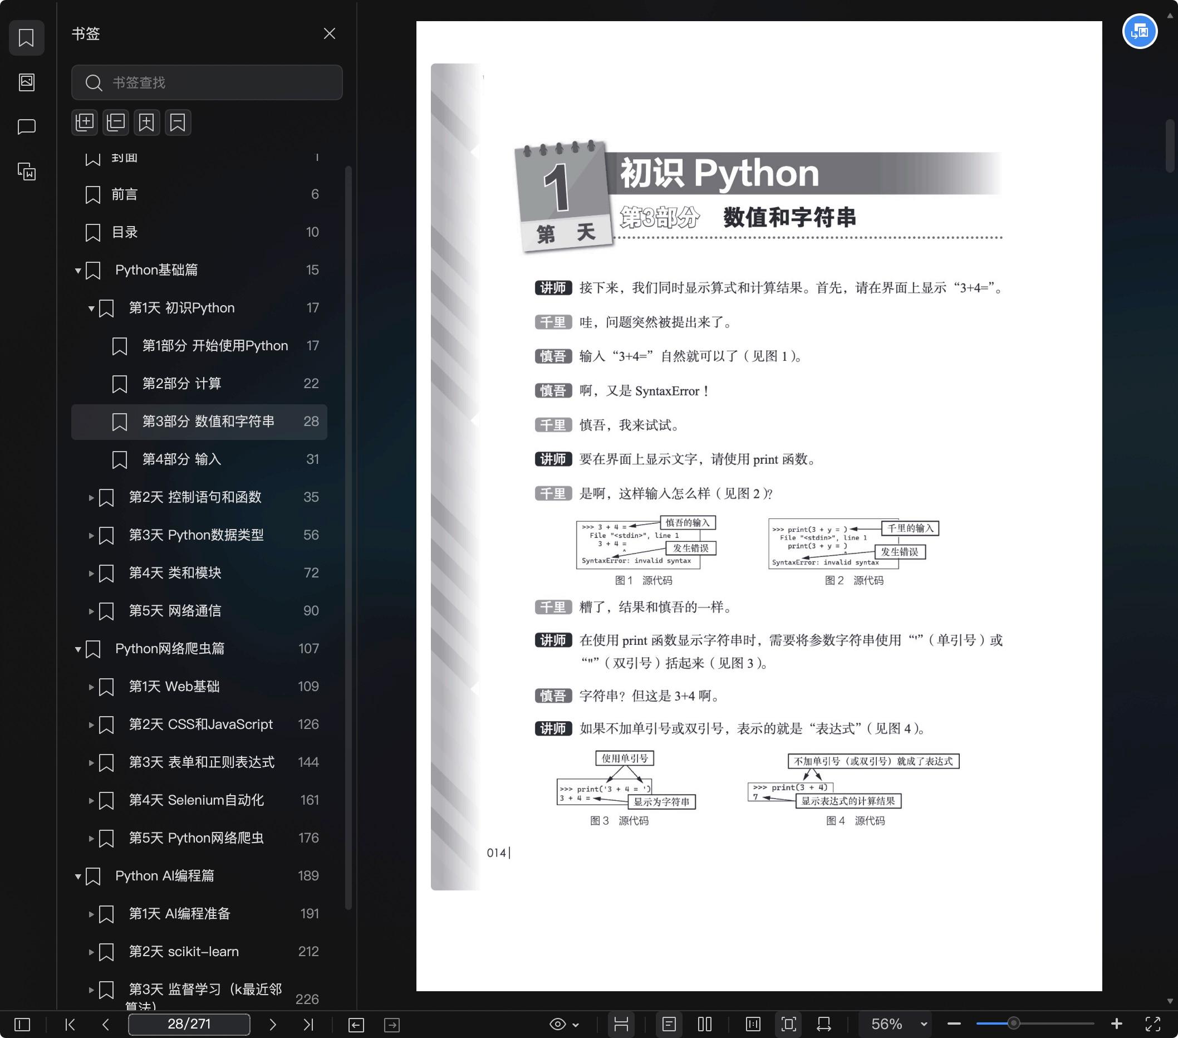The height and width of the screenshot is (1038, 1178).
Task: Click the fit page icon
Action: [789, 1024]
